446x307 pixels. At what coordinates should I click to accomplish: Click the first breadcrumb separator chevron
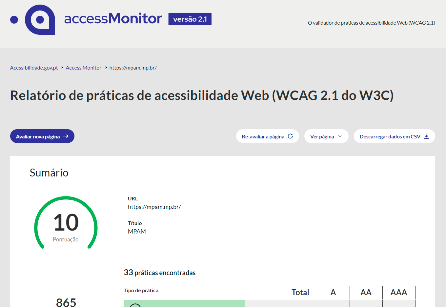click(62, 68)
